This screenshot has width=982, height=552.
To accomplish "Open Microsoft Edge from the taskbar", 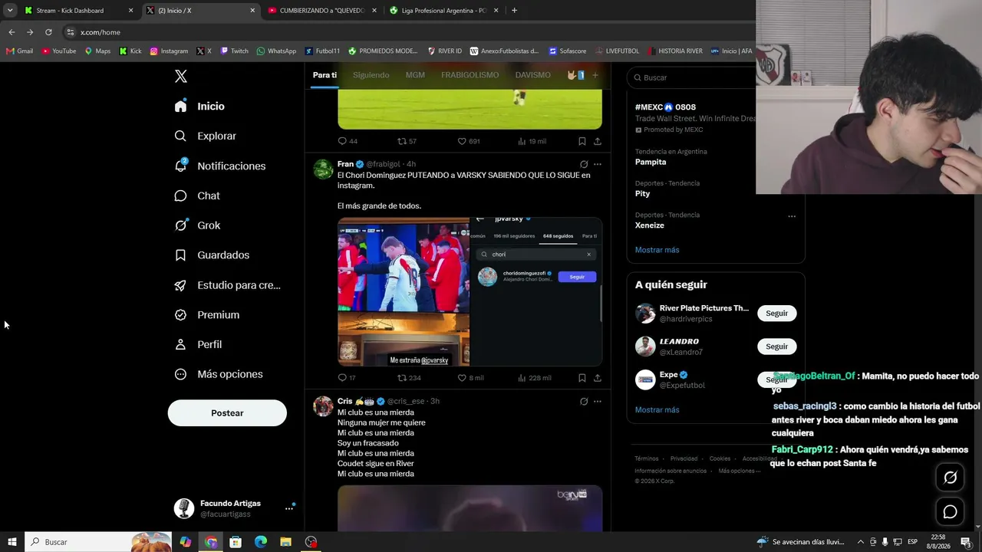I will coord(261,542).
